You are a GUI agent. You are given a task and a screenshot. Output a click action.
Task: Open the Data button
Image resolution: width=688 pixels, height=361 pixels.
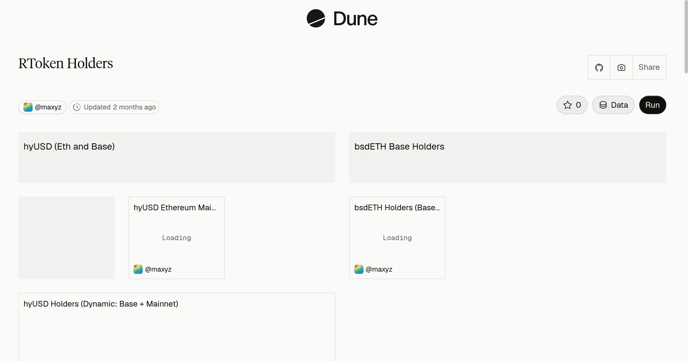tap(613, 105)
